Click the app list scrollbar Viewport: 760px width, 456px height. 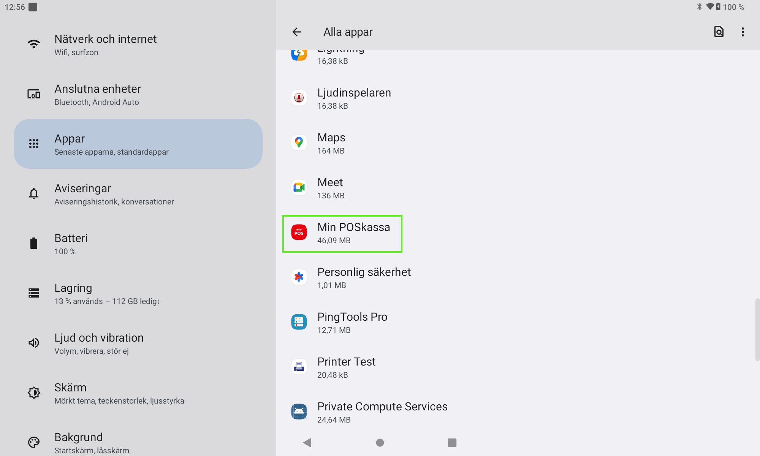click(x=757, y=329)
